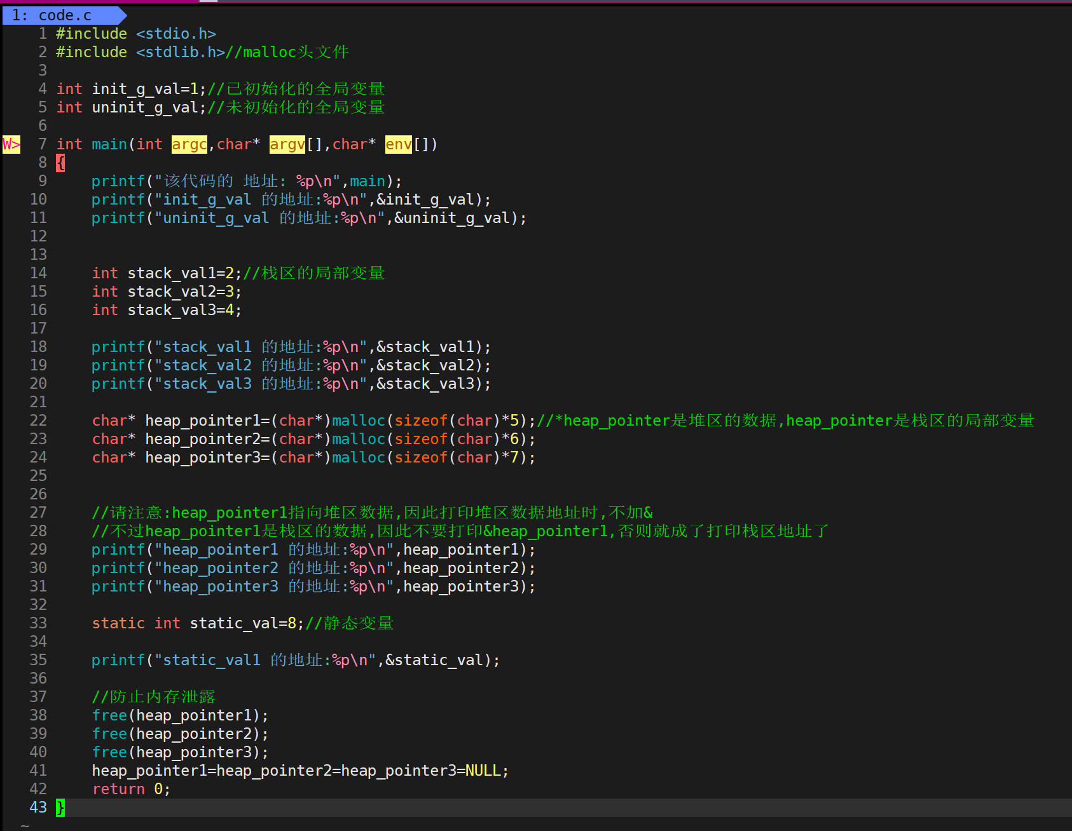Click the highlighted env parameter
The image size is (1072, 831).
399,144
